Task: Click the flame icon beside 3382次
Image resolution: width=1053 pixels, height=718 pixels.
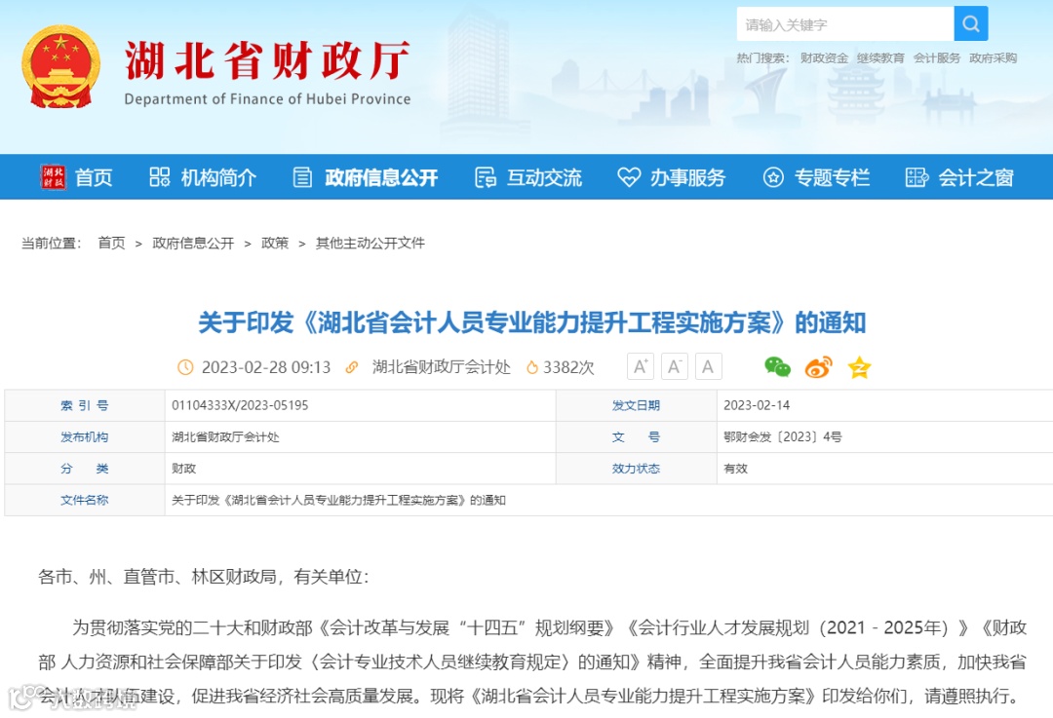Action: click(532, 367)
